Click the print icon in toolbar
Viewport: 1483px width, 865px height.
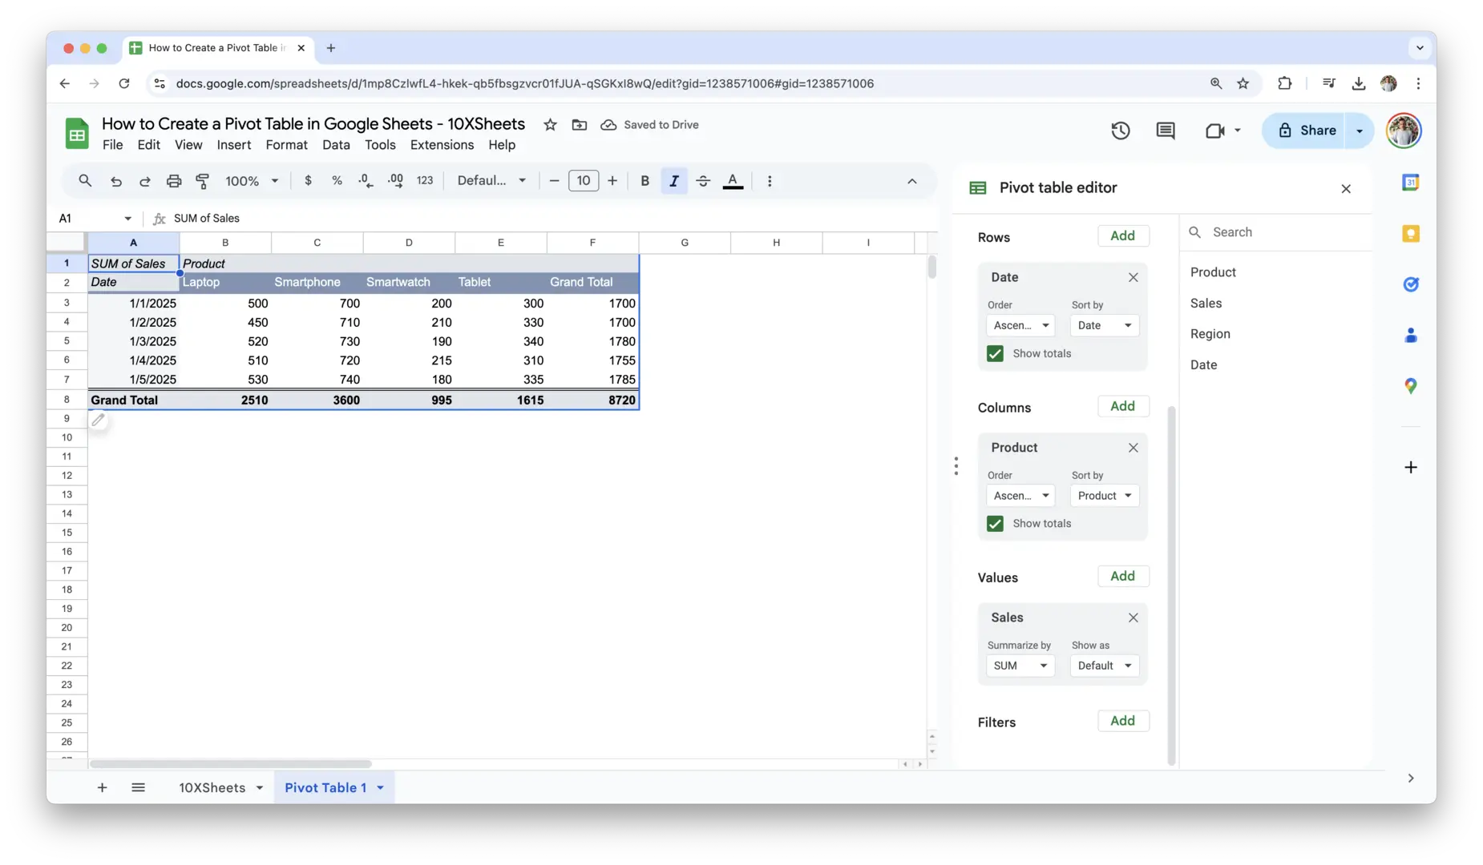coord(174,181)
